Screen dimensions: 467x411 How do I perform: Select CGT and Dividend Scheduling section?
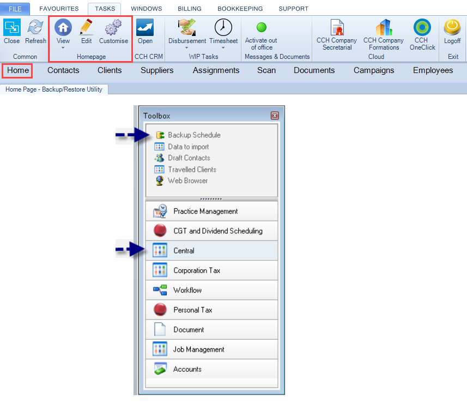click(x=211, y=231)
